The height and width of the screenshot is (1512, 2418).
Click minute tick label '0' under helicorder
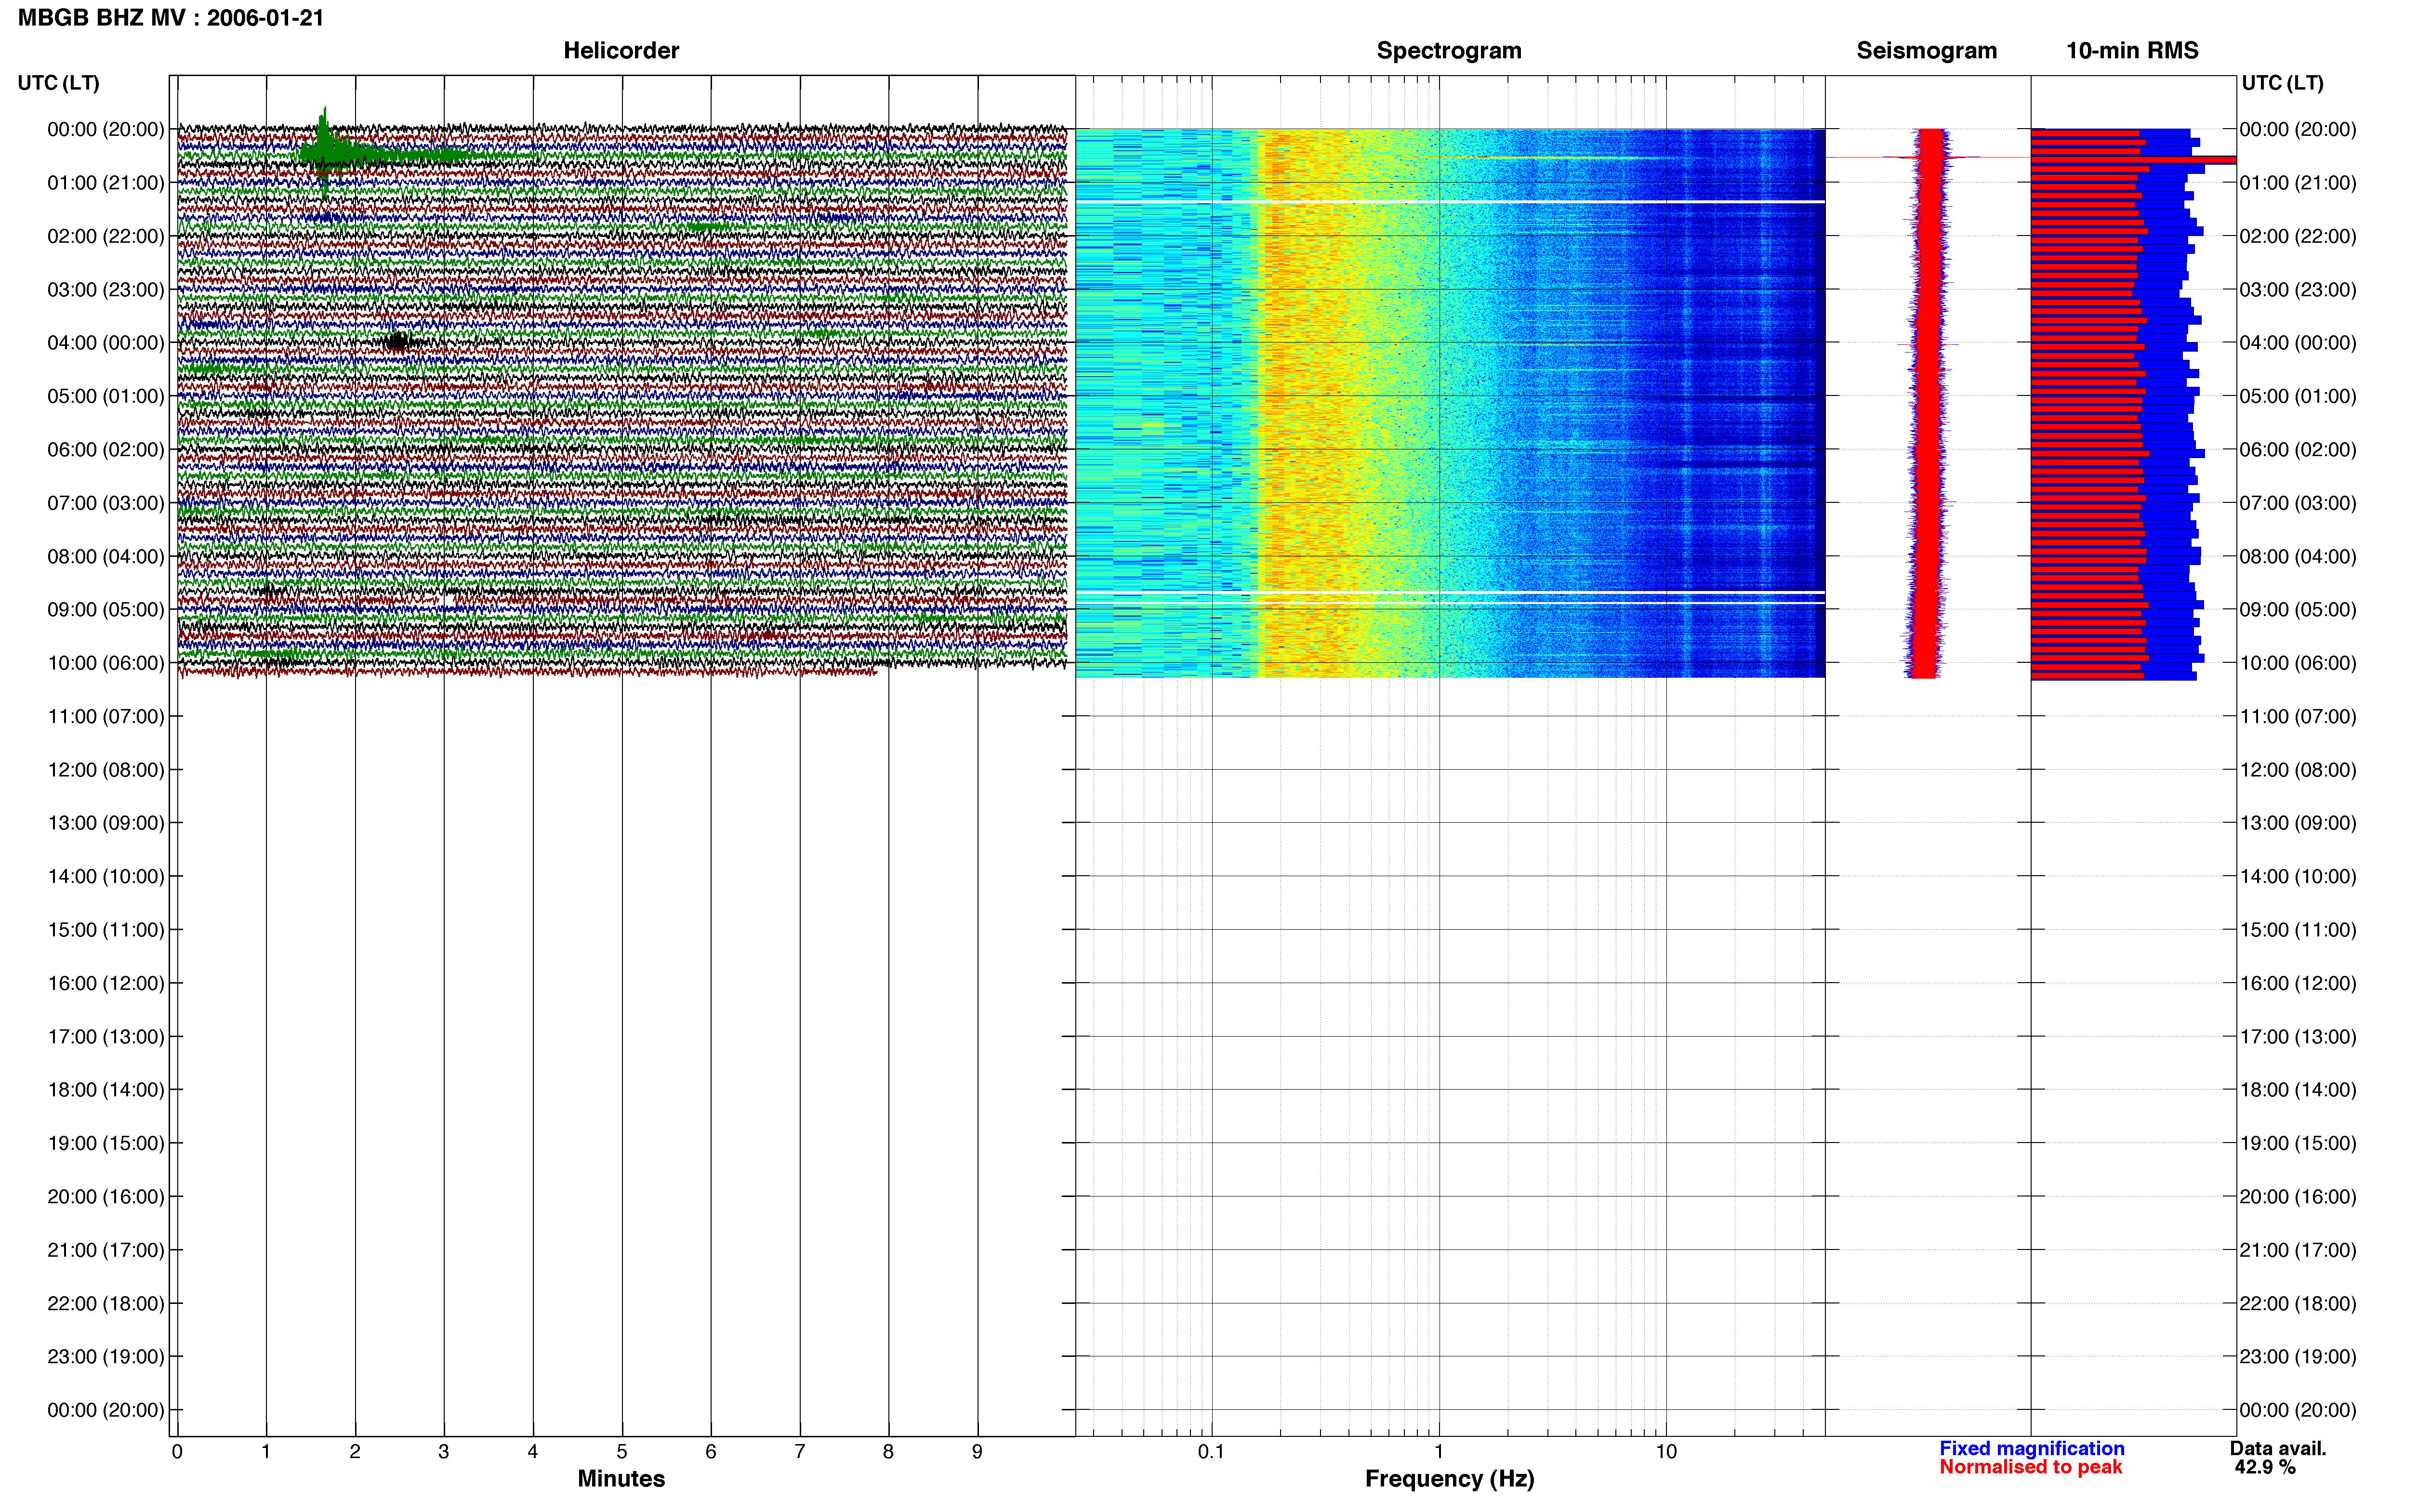[177, 1452]
